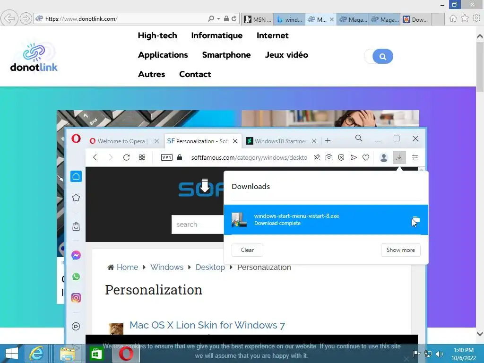Open Jeux vidéo menu on donotlink
Screen dimensions: 484x363
tap(286, 55)
